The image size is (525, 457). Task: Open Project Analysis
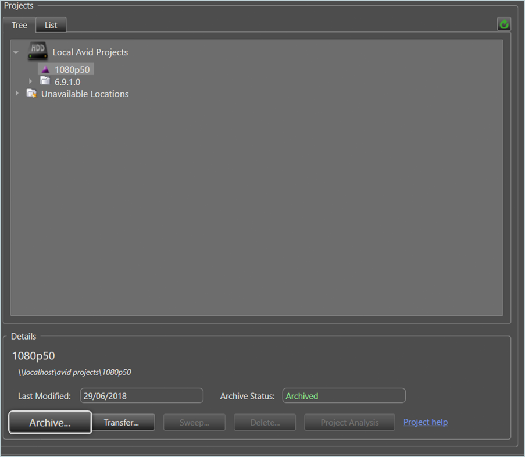pyautogui.click(x=349, y=423)
